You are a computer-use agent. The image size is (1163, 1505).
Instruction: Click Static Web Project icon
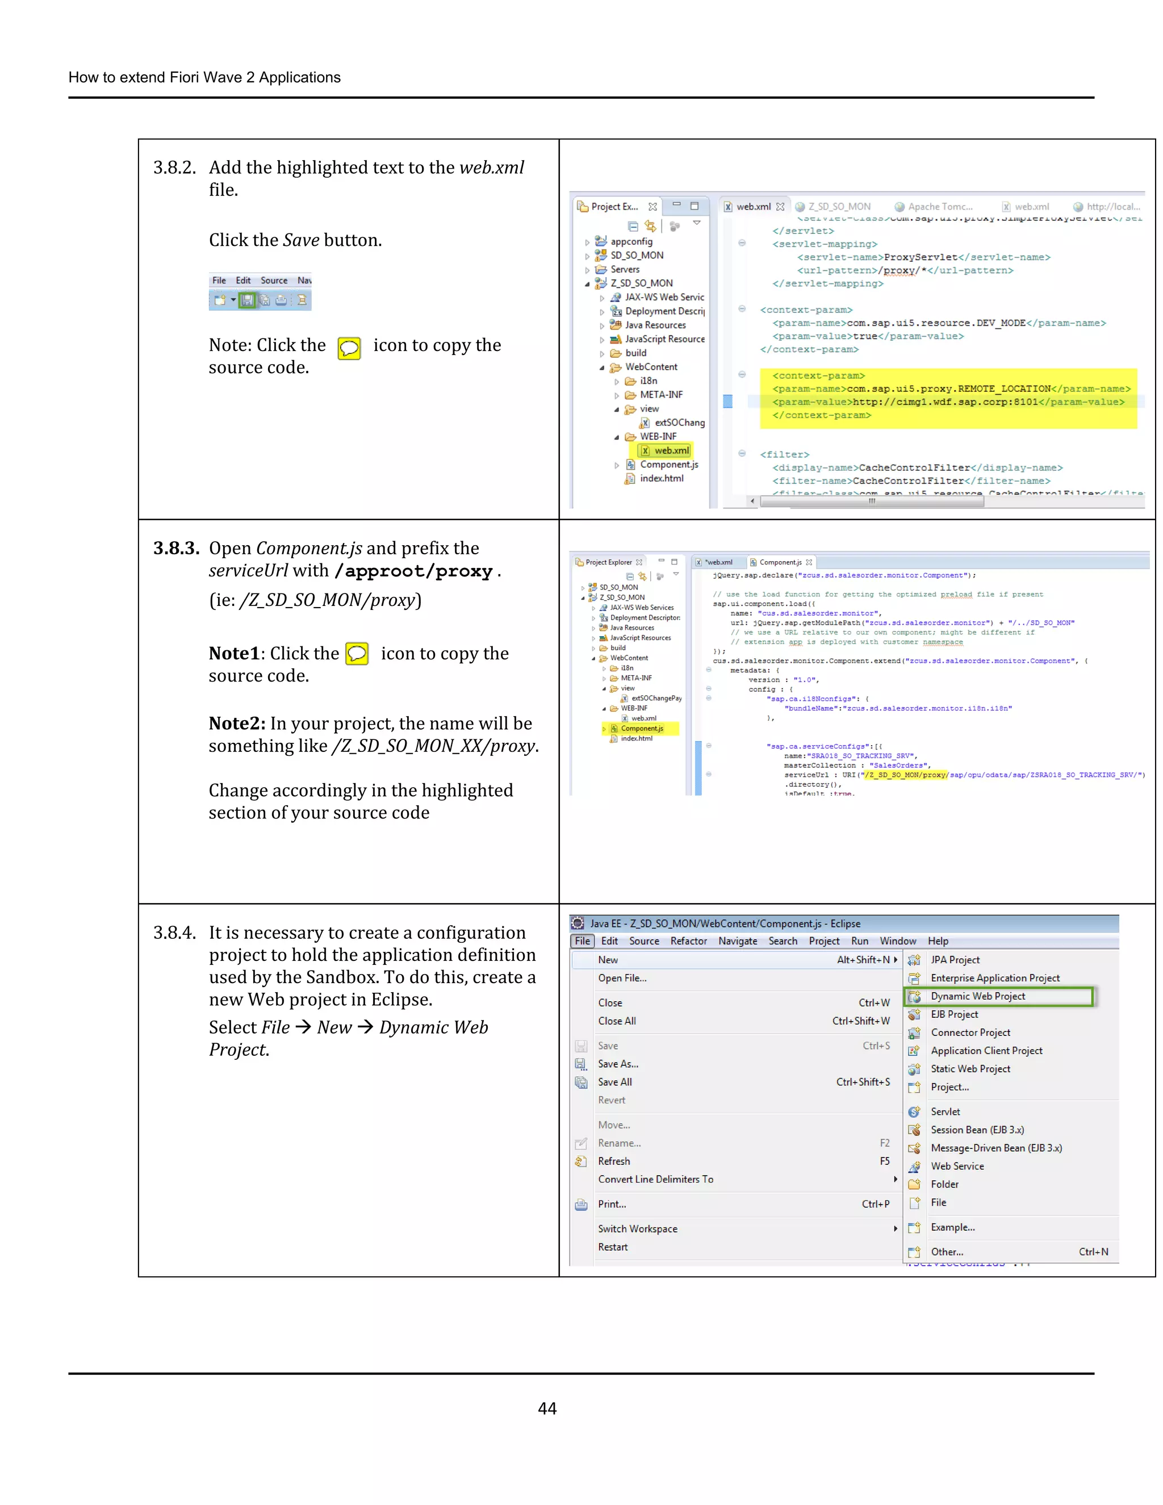[x=914, y=1069]
